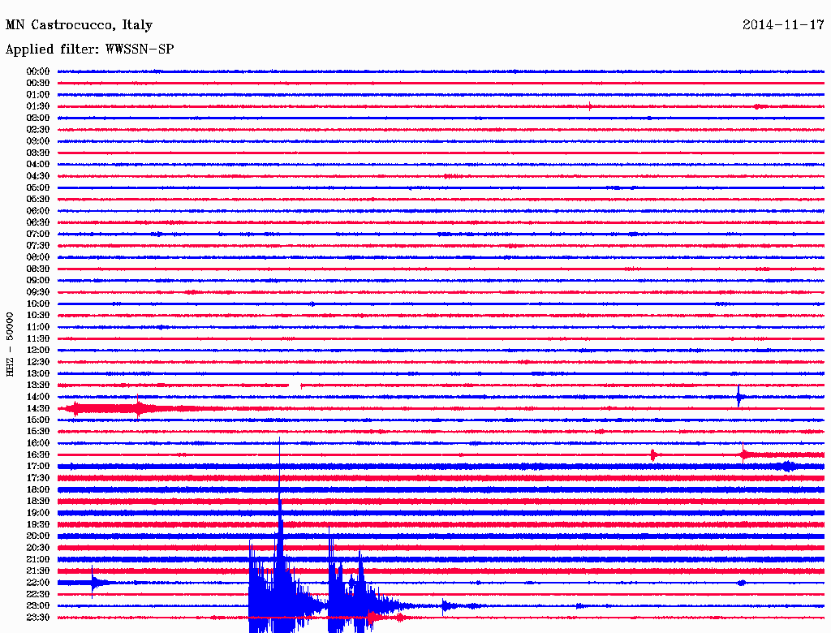
Task: Click the 19:00 time label
Action: [x=38, y=513]
